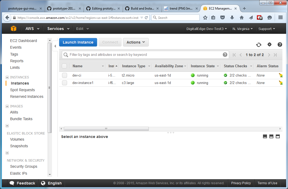Sort by Availability Zone column header
288x189 pixels.
pos(169,66)
